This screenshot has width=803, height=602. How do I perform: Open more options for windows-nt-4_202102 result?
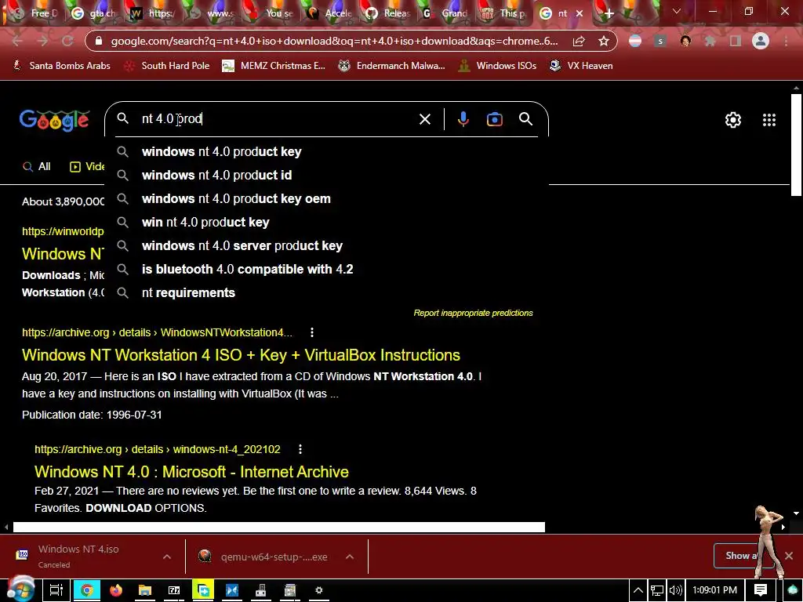300,449
